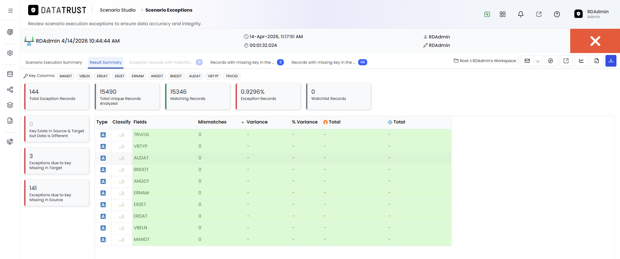Screen dimensions: 620x259
Task: Open Exception records with matching tab
Action: point(166,62)
